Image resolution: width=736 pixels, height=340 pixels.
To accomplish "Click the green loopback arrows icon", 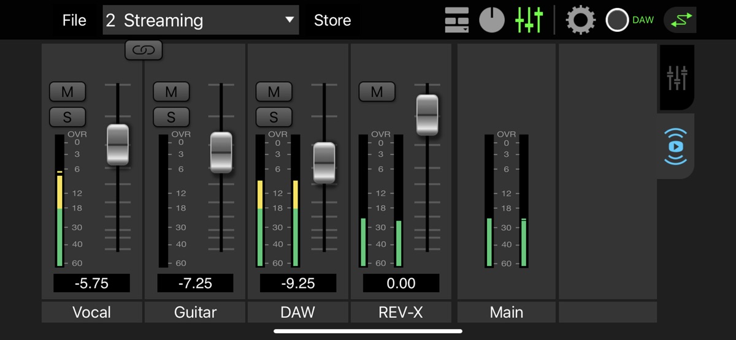I will click(680, 20).
